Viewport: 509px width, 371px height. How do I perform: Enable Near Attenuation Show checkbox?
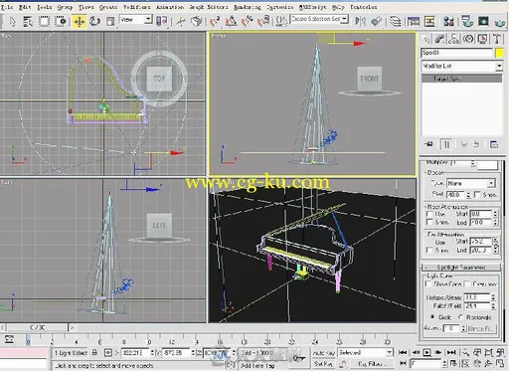(x=429, y=222)
